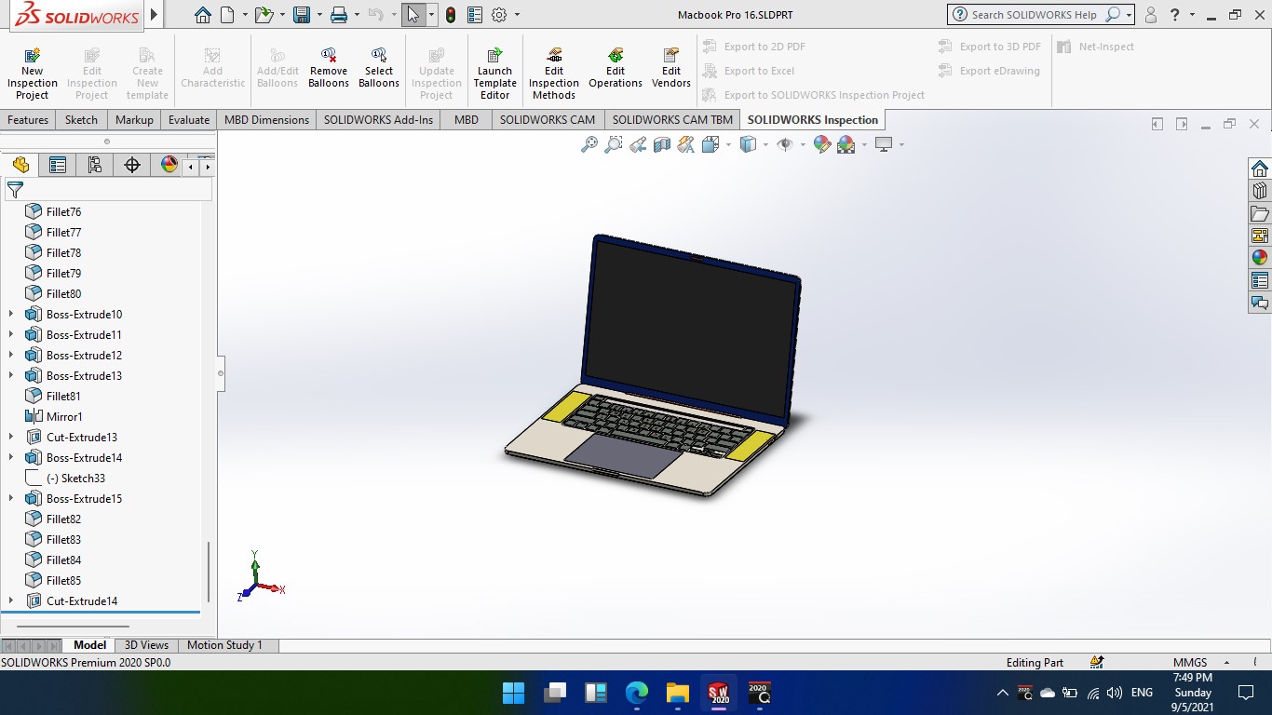The image size is (1272, 715).
Task: Open Microsoft Edge on taskbar
Action: (x=636, y=693)
